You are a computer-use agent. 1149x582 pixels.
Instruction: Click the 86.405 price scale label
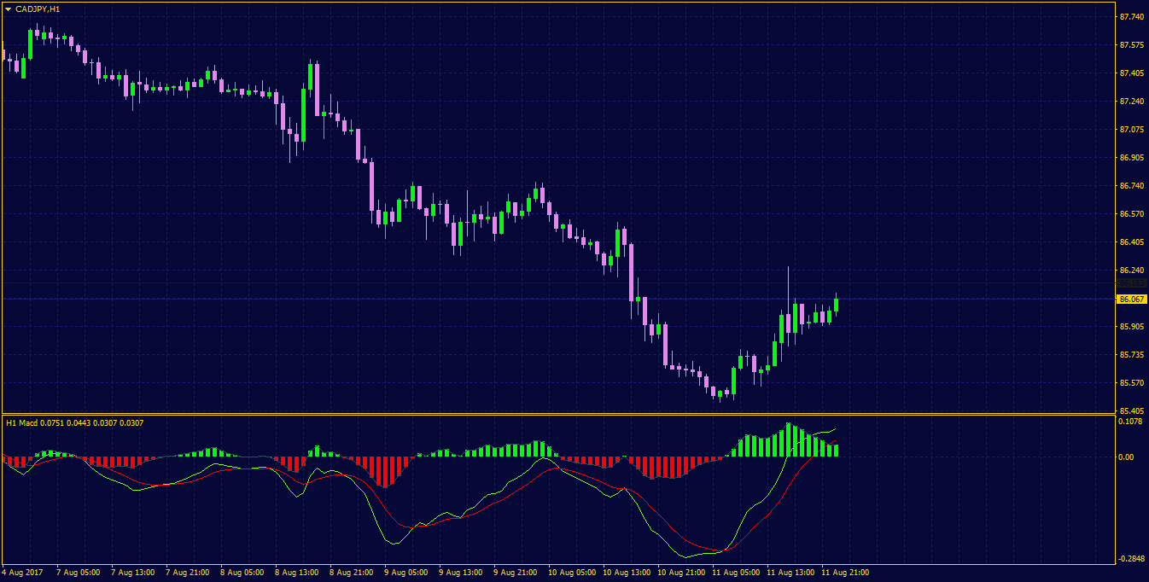(1132, 242)
